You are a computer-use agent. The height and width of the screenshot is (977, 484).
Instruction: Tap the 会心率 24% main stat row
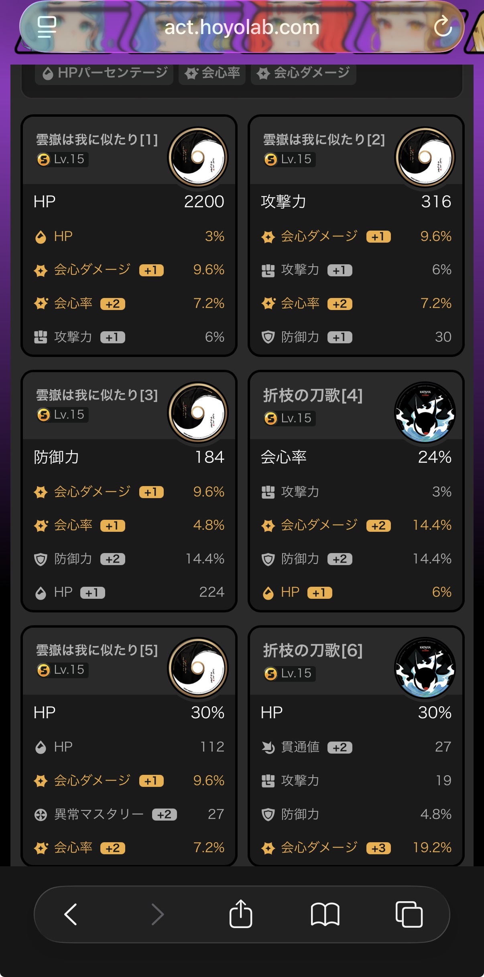coord(356,457)
